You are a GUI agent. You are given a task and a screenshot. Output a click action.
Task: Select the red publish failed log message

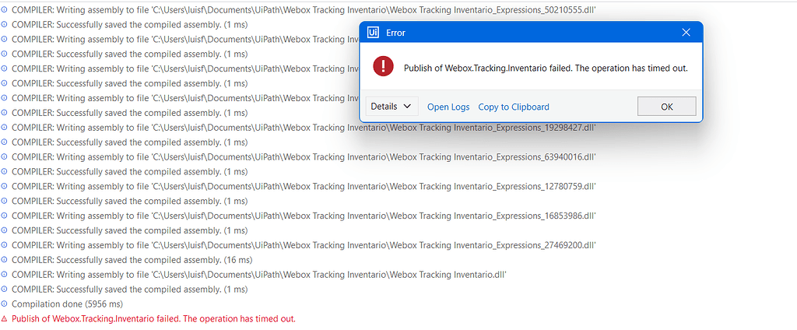click(x=153, y=319)
